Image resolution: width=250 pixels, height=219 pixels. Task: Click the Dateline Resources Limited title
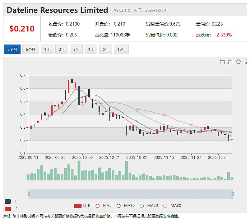point(57,10)
